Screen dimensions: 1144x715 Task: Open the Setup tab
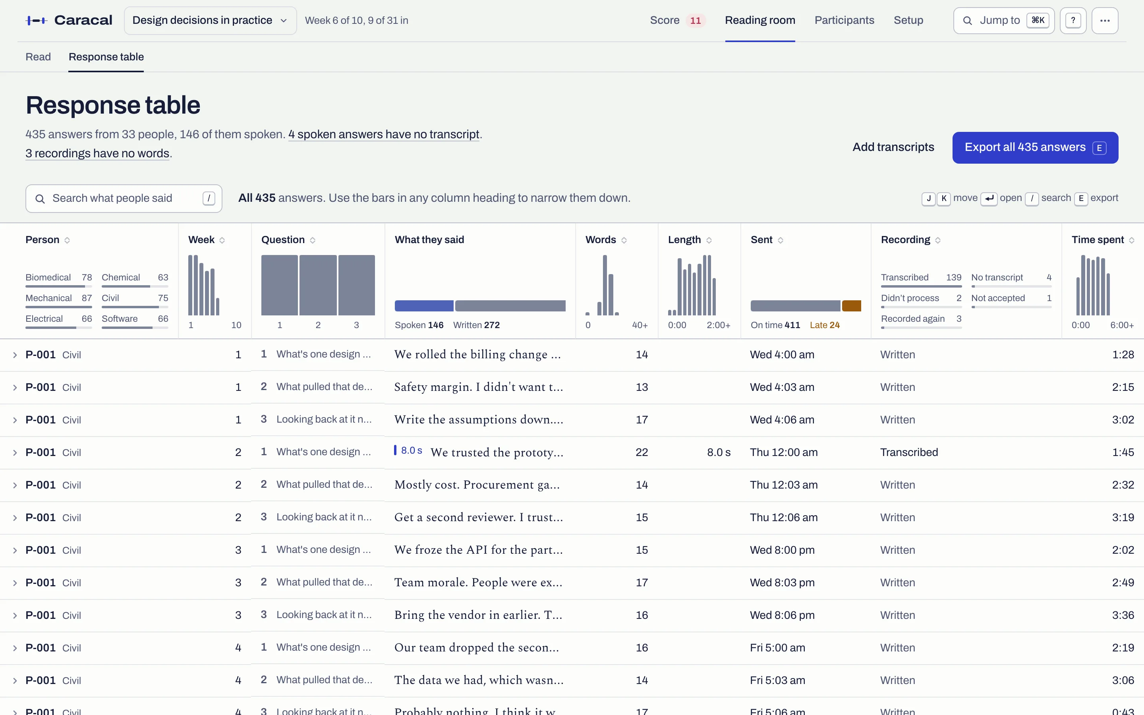click(x=908, y=20)
